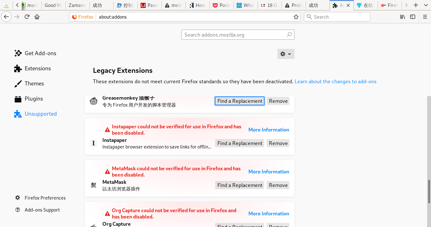The width and height of the screenshot is (431, 227).
Task: Open More Information for MetaMask
Action: point(269,172)
